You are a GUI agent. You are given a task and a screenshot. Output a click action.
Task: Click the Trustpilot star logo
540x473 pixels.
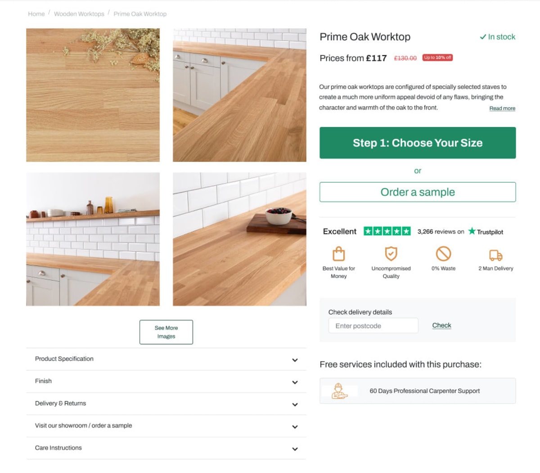pos(472,231)
